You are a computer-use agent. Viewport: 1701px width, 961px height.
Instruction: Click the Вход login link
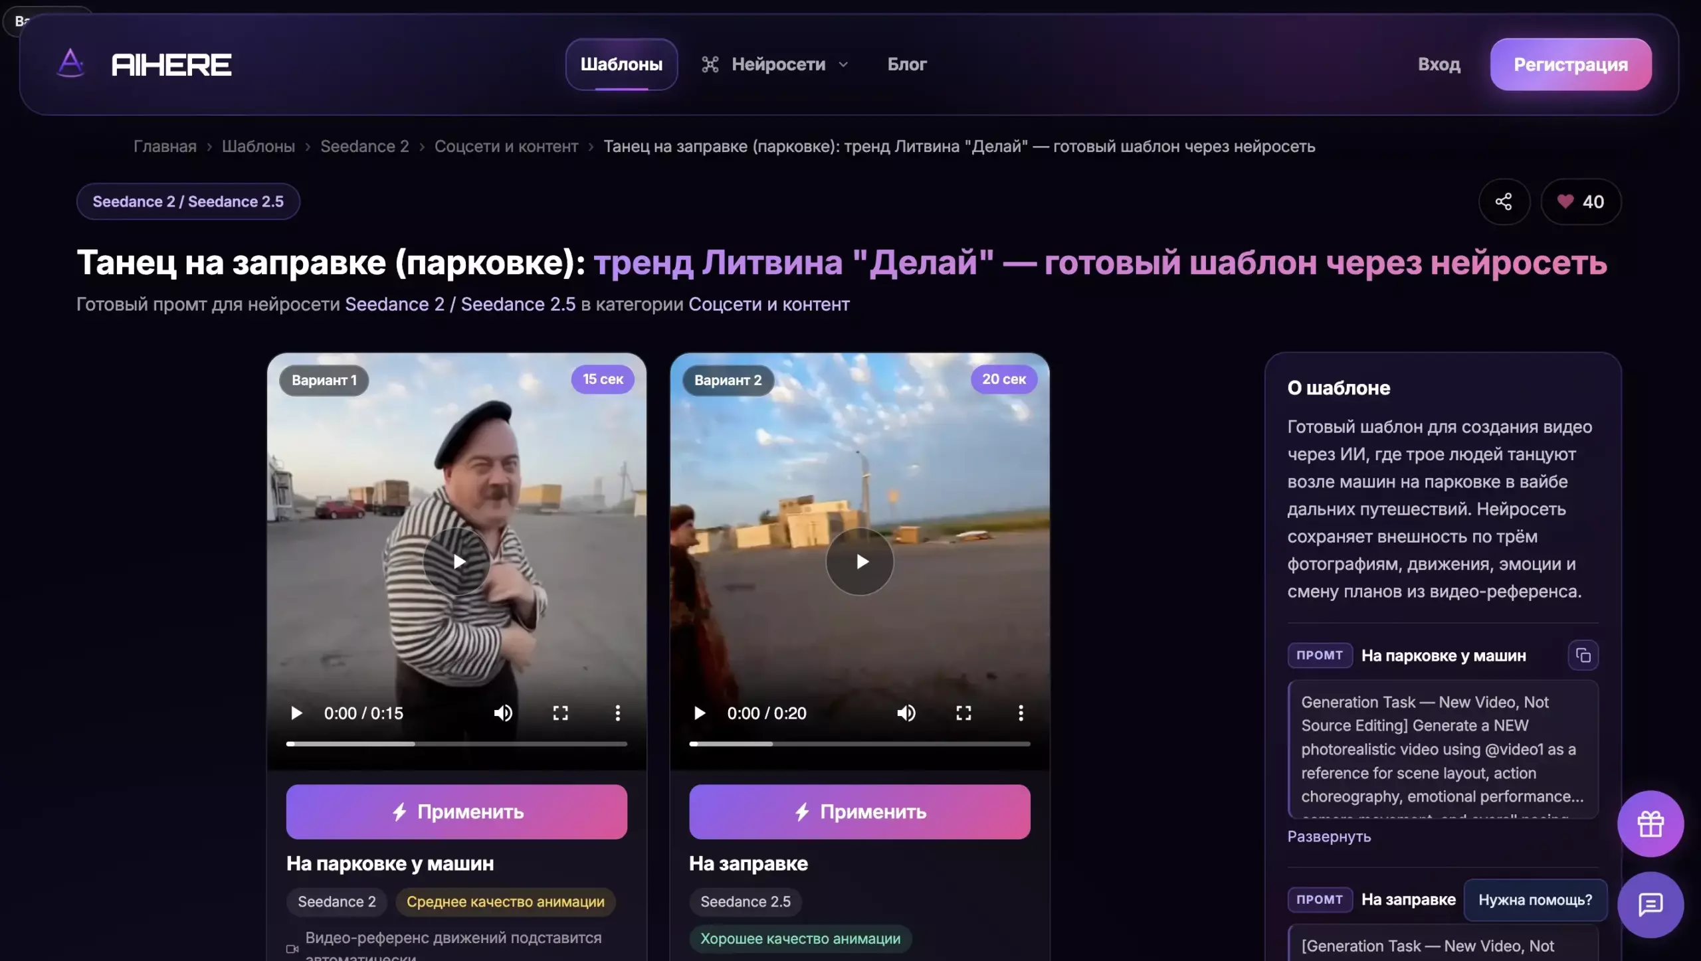pos(1439,64)
